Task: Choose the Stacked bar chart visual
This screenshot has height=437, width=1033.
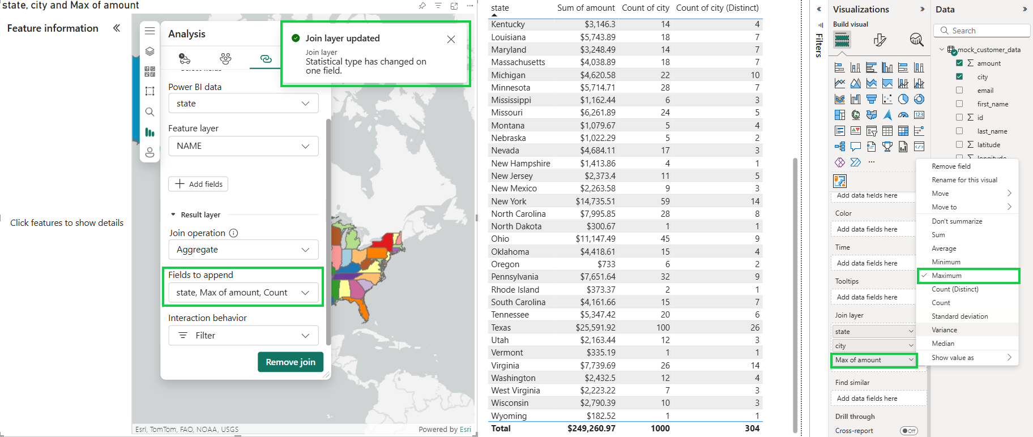Action: tap(840, 68)
